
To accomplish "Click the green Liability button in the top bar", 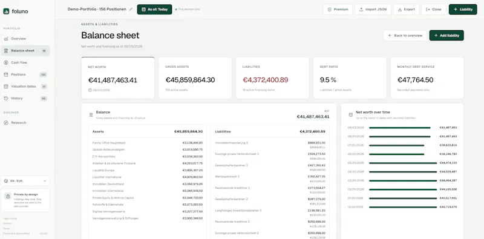I will pyautogui.click(x=463, y=9).
